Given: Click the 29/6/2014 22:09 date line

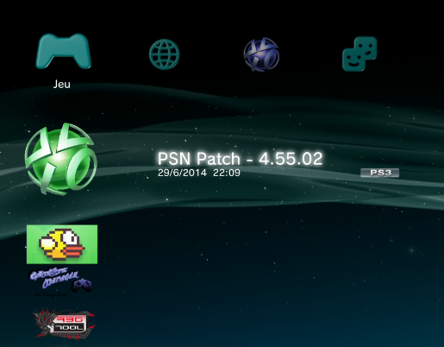Looking at the screenshot, I should click(199, 173).
